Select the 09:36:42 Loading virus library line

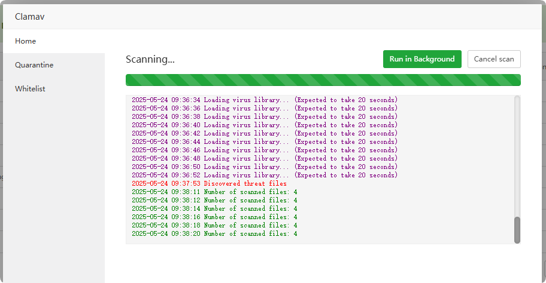(x=265, y=133)
